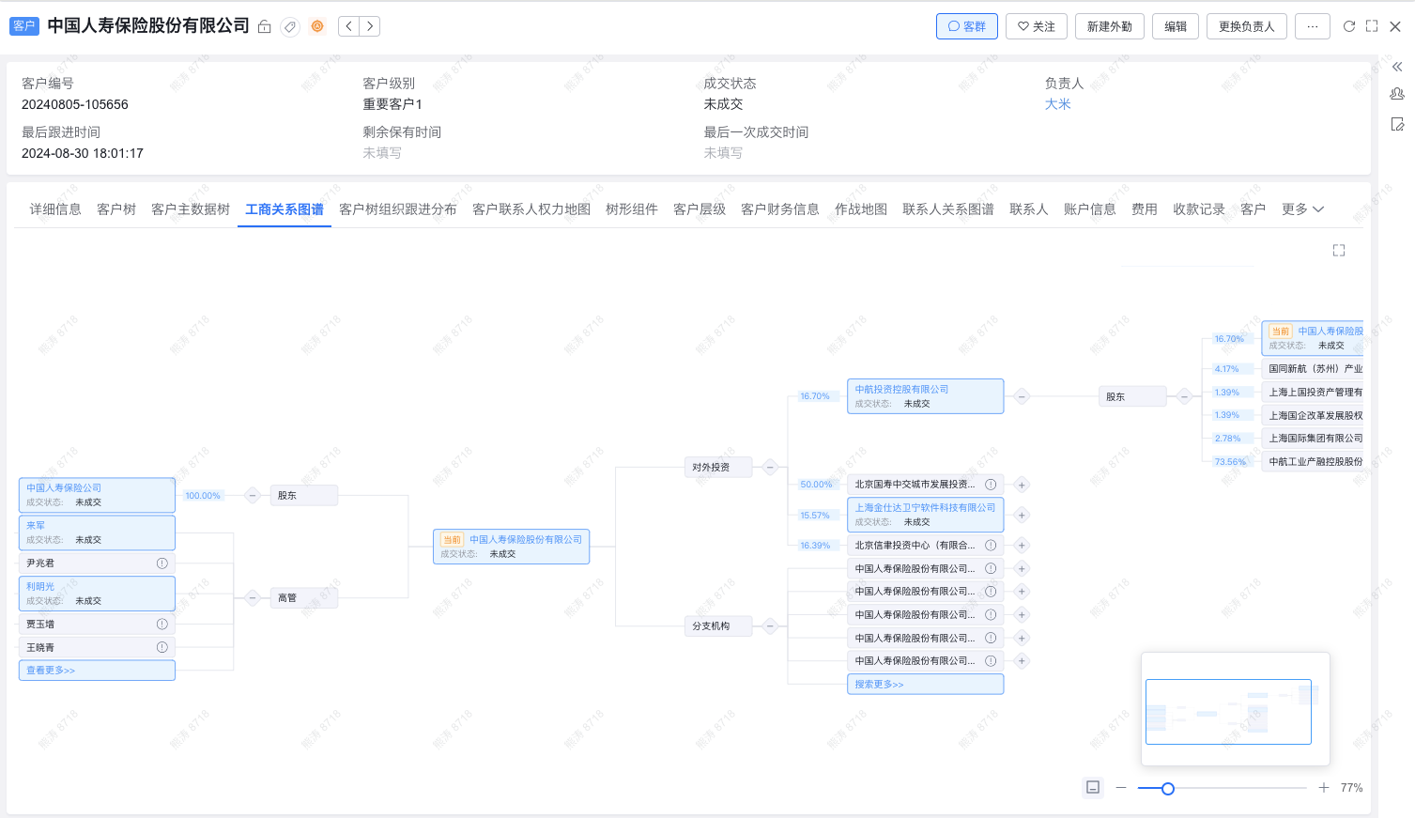Collapse the right sidebar with double-chevron icon
The width and height of the screenshot is (1415, 818).
[1397, 67]
